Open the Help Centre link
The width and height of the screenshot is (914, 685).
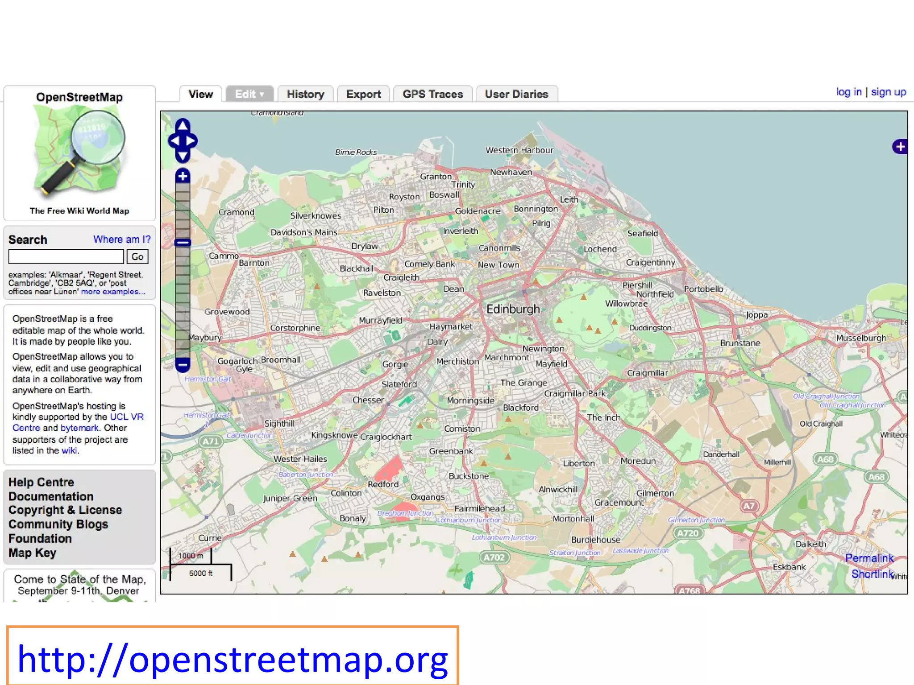[x=41, y=483]
